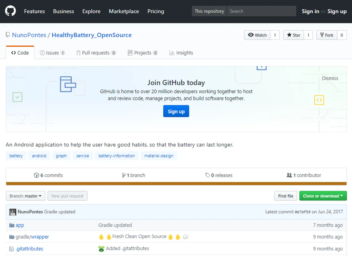352x257 pixels.
Task: Click the orange language bar
Action: click(x=176, y=184)
